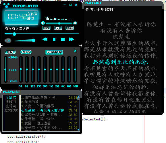Screen dimensions: 166x143
Task: Toggle the LRC lyrics panel
Action: coord(70,28)
